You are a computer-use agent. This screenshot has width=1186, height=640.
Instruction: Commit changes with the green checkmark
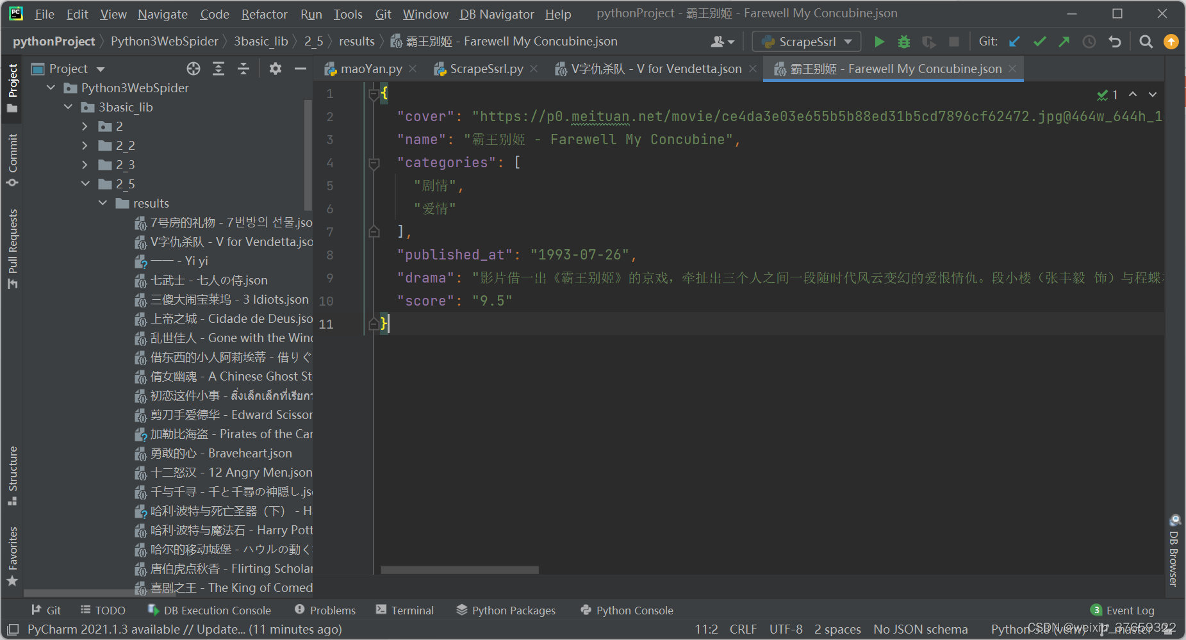click(1039, 42)
